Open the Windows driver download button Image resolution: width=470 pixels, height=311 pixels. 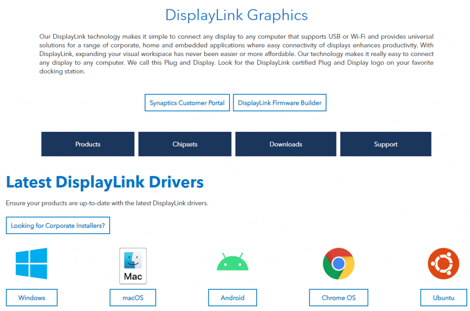pyautogui.click(x=32, y=298)
